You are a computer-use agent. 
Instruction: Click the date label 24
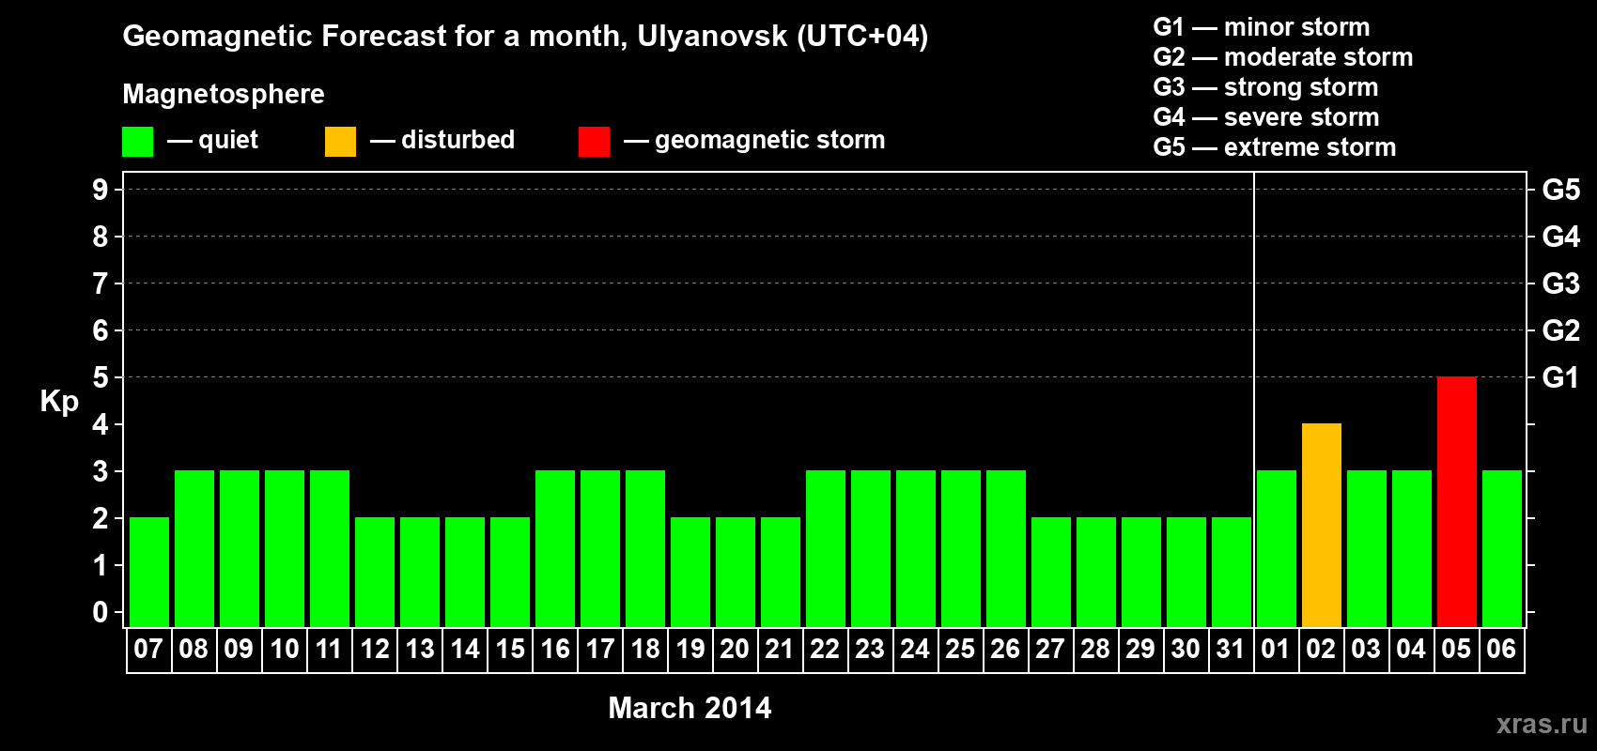click(915, 649)
